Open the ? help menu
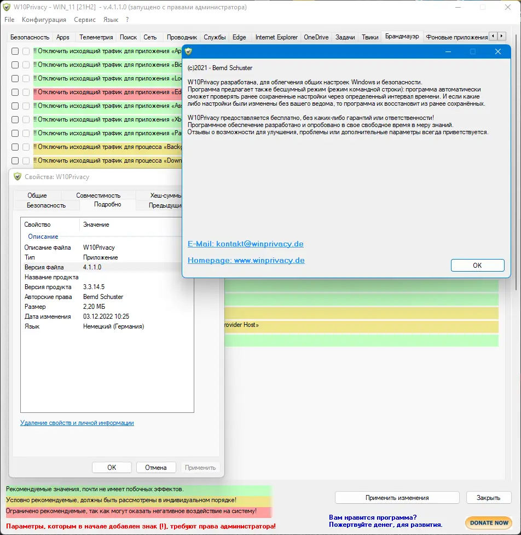 pos(127,20)
